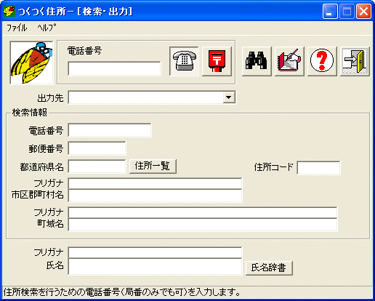Click the binoculars search icon

(257, 61)
